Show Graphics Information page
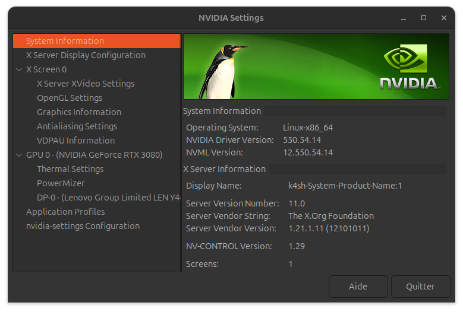Image resolution: width=463 pixels, height=312 pixels. click(x=79, y=112)
